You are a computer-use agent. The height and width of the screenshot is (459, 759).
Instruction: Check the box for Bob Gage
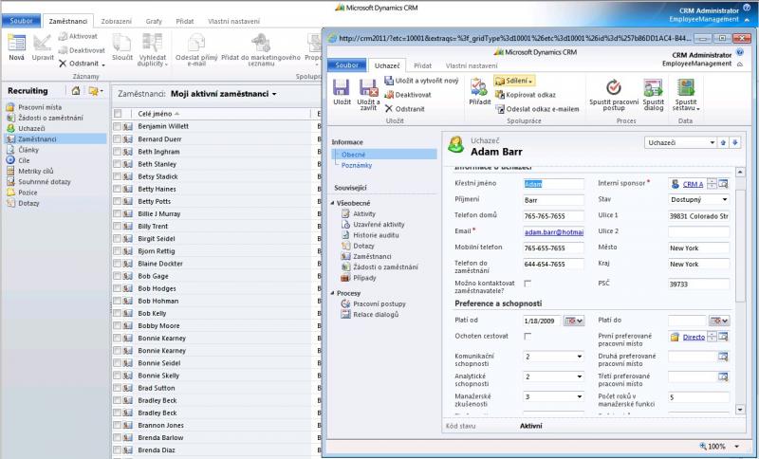(x=117, y=276)
